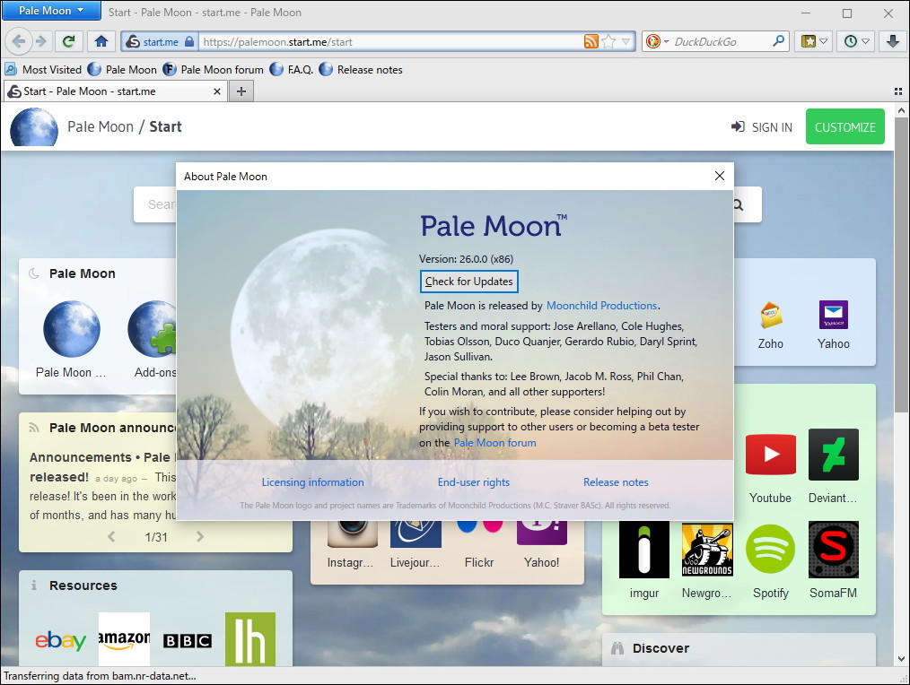Viewport: 910px width, 685px height.
Task: Toggle the bookmark star for this page
Action: [607, 41]
